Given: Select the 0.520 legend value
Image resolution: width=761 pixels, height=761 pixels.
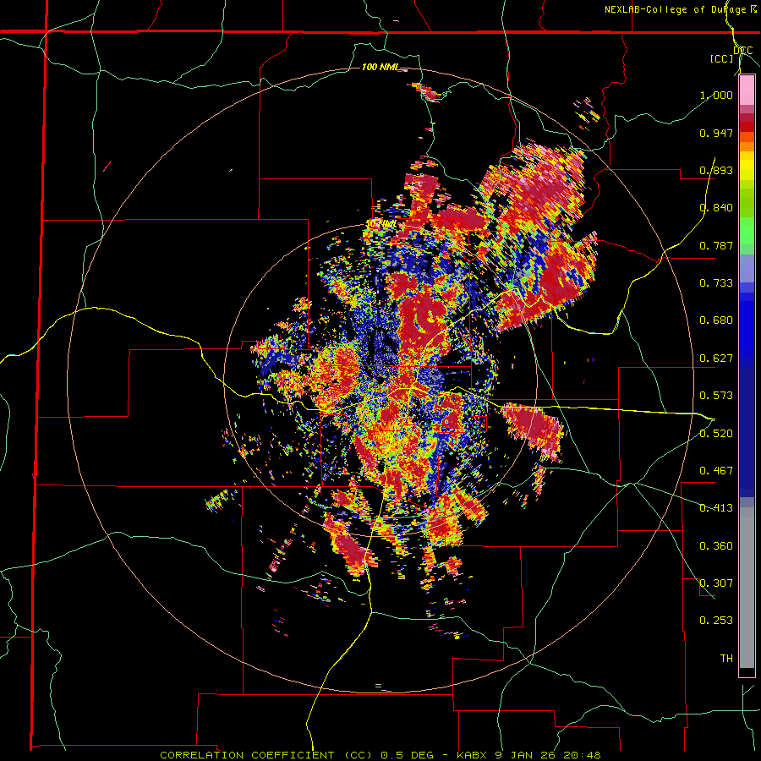Looking at the screenshot, I should [716, 434].
